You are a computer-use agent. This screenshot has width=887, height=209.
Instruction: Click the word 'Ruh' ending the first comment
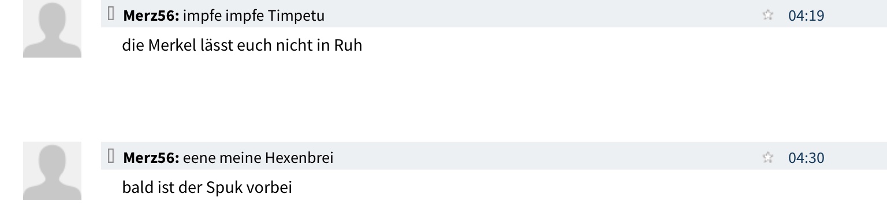[x=348, y=45]
